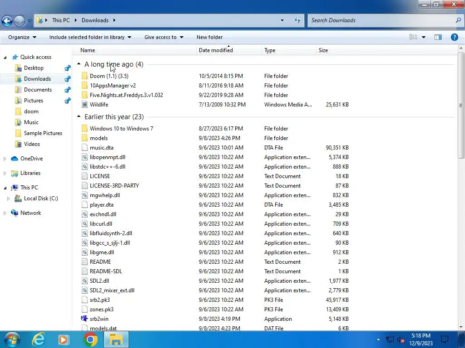Click the README text document icon

[84, 261]
